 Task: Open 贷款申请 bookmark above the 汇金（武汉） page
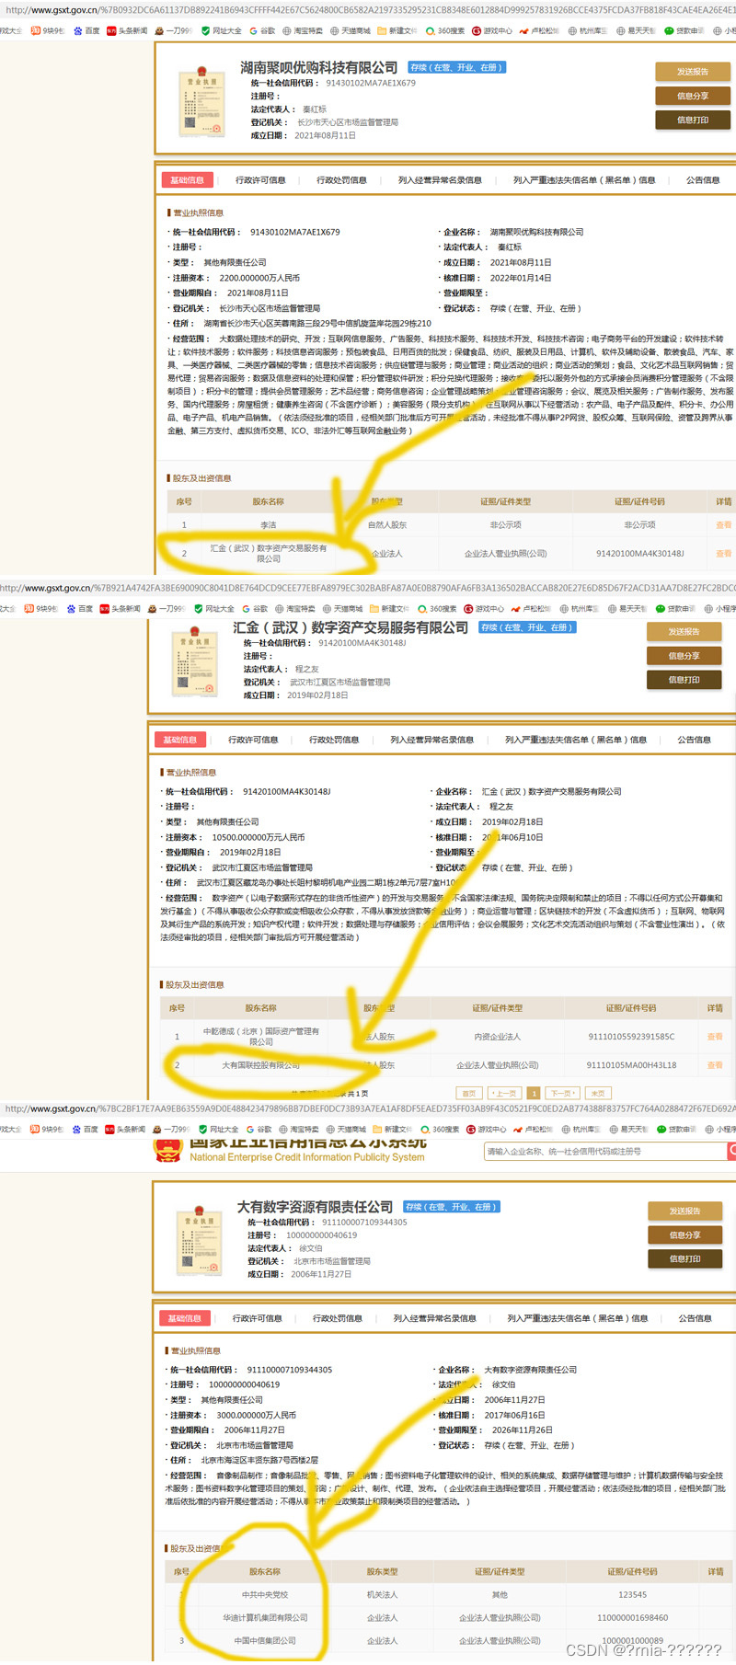tap(675, 608)
